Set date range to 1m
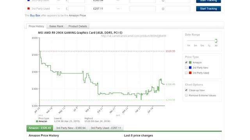This screenshot has width=250, height=140. 188,45
